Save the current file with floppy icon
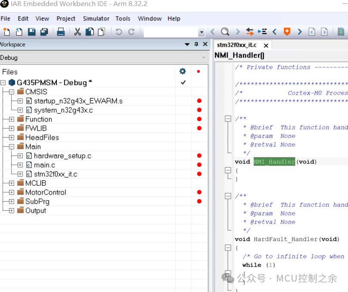The image size is (348, 292). tap(31, 32)
